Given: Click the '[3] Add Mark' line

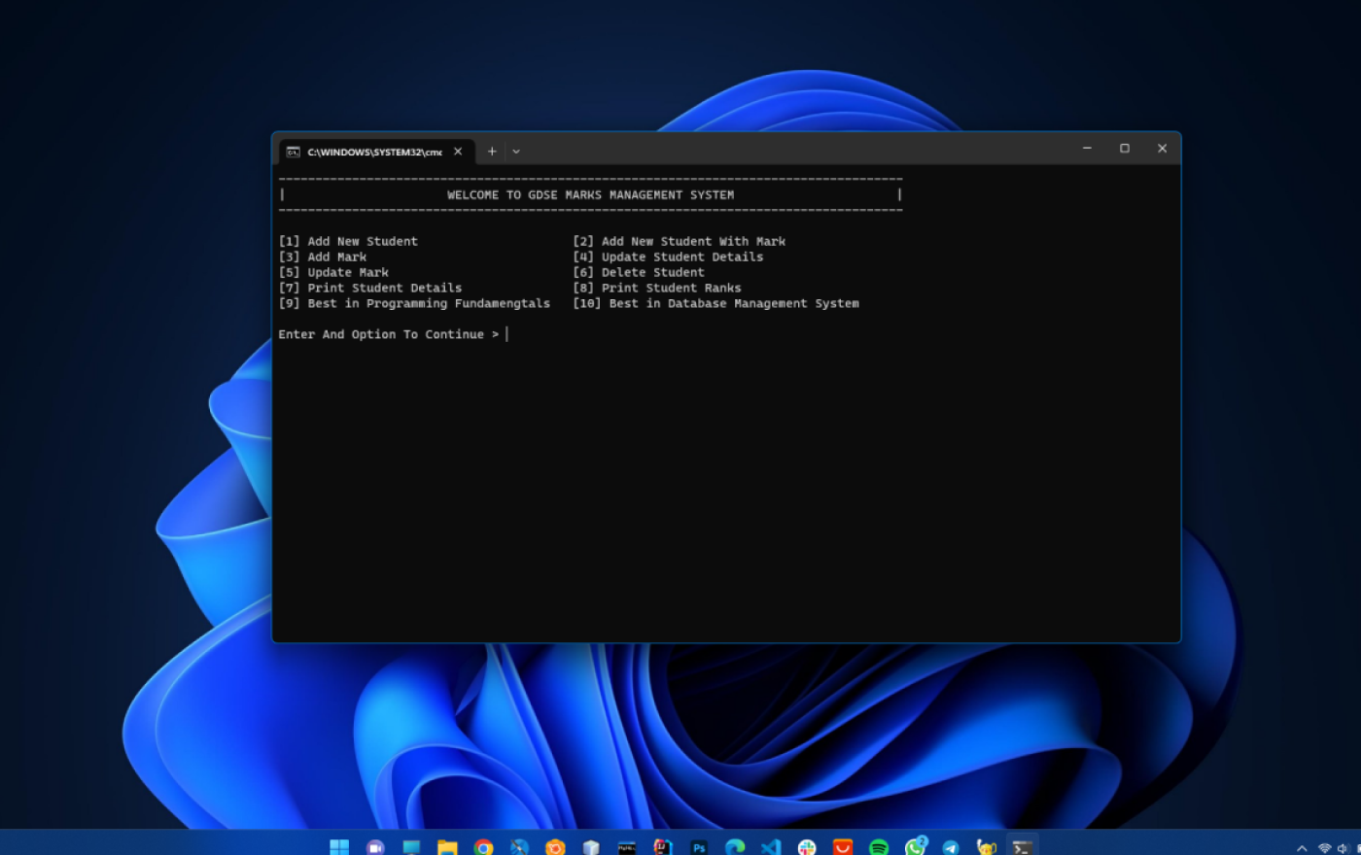Looking at the screenshot, I should point(323,256).
